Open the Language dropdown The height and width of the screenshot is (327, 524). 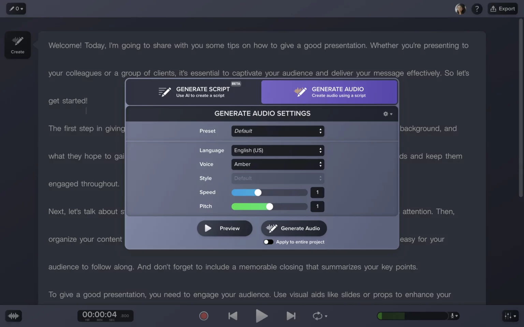click(x=277, y=150)
